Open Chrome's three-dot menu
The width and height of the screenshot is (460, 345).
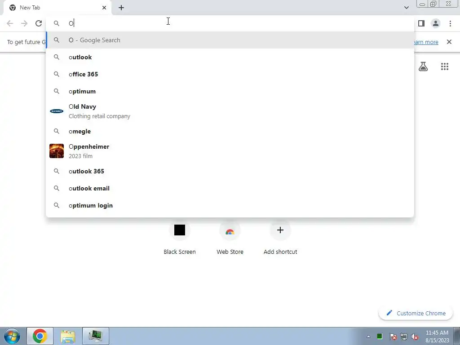(450, 23)
